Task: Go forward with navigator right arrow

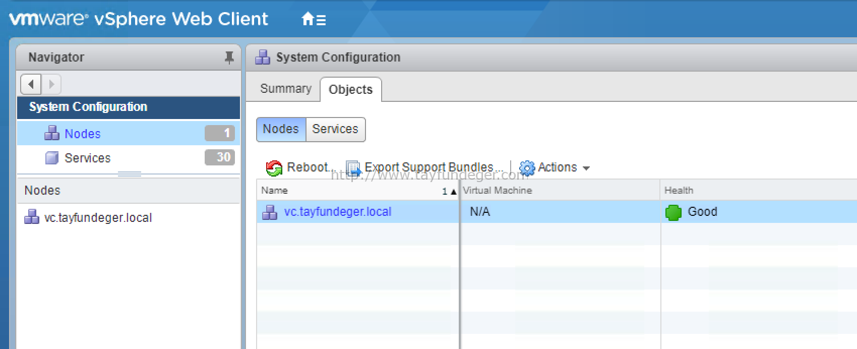Action: (x=51, y=84)
